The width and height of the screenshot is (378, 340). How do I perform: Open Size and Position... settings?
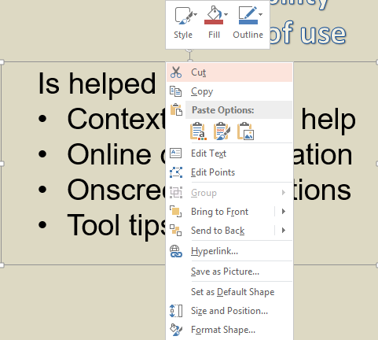(229, 311)
